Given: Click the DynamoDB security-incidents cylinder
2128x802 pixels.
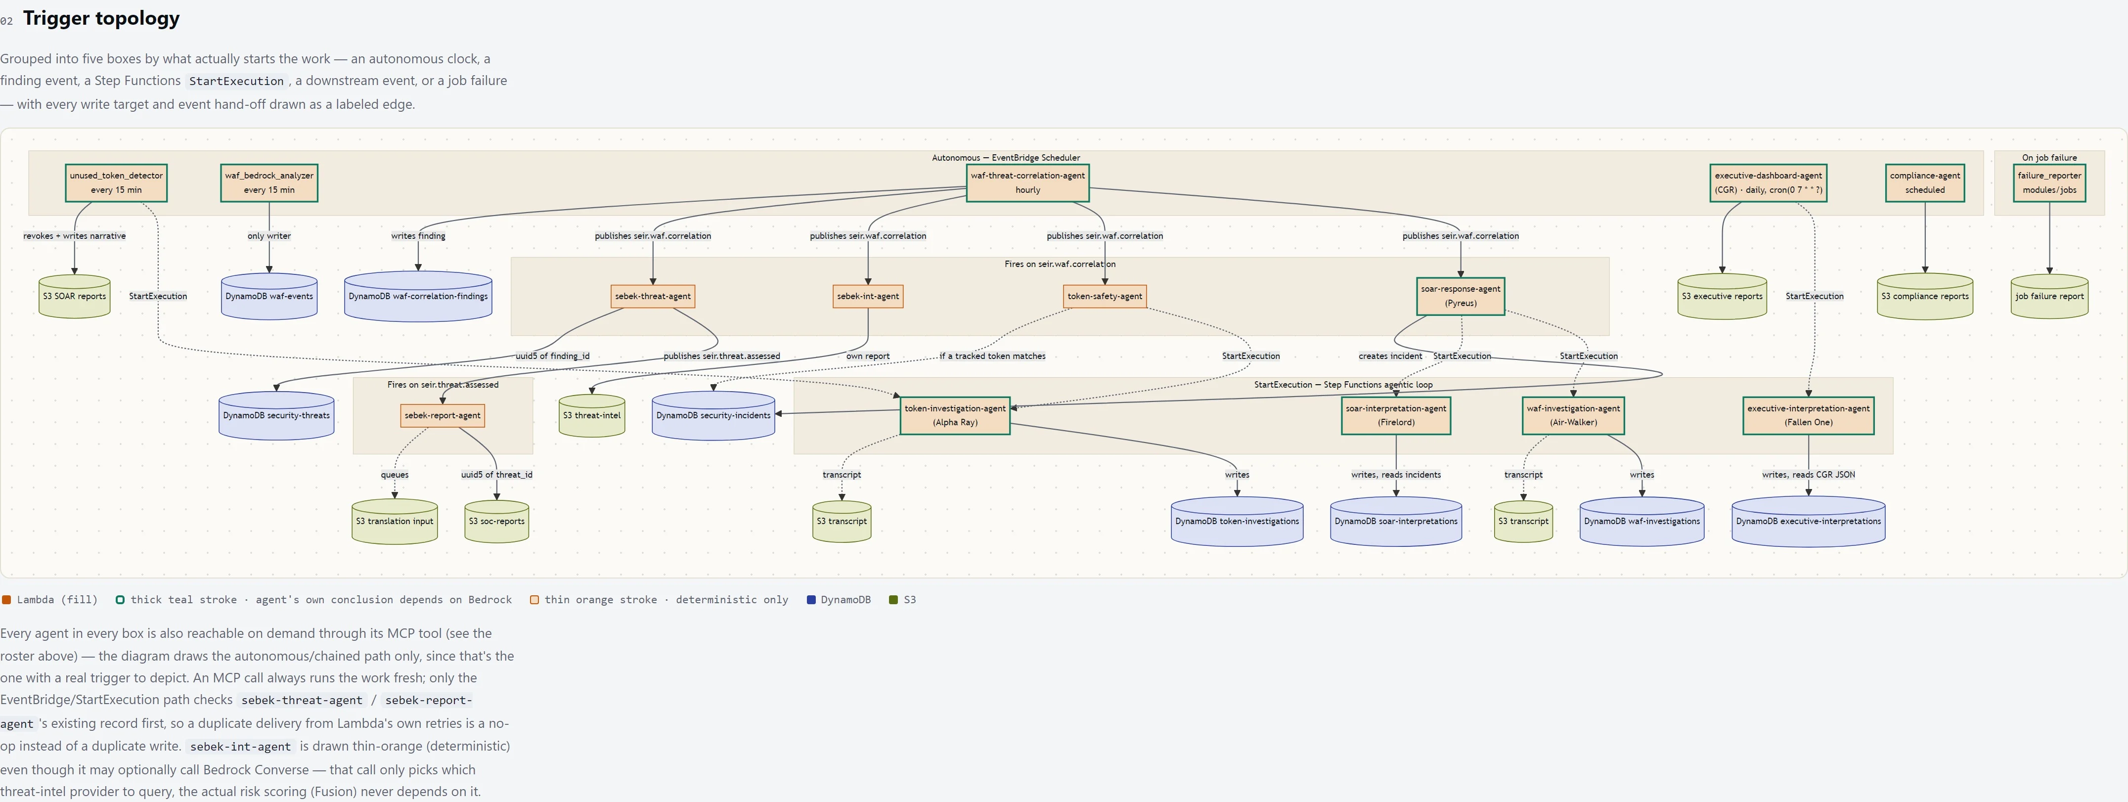Looking at the screenshot, I should click(x=713, y=415).
